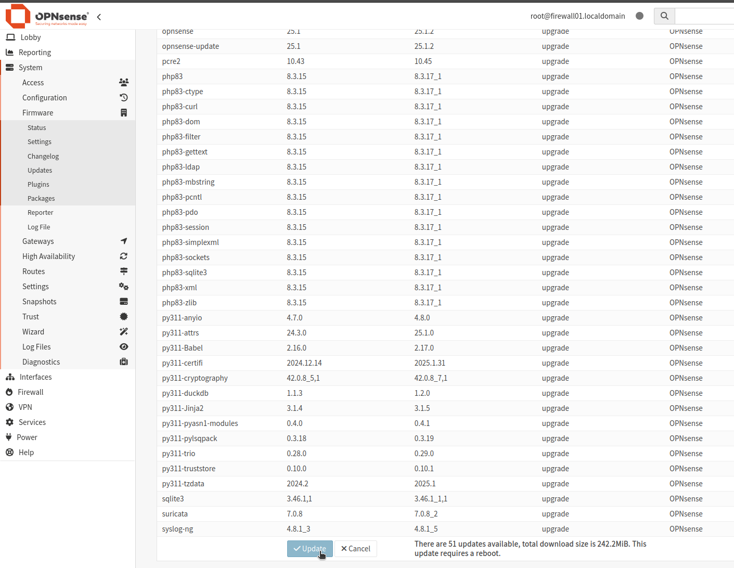Open Firmware Packages page

pos(41,199)
